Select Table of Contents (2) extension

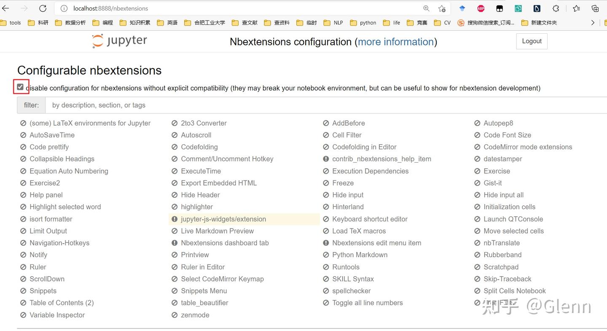click(62, 303)
